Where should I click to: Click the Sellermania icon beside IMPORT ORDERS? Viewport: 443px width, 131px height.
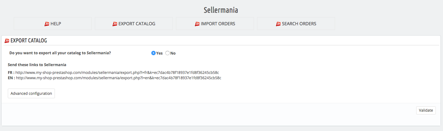[x=197, y=24]
